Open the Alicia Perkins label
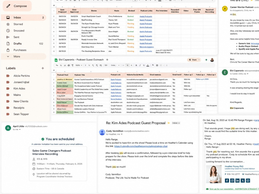259x194 pixels. coord(22,76)
